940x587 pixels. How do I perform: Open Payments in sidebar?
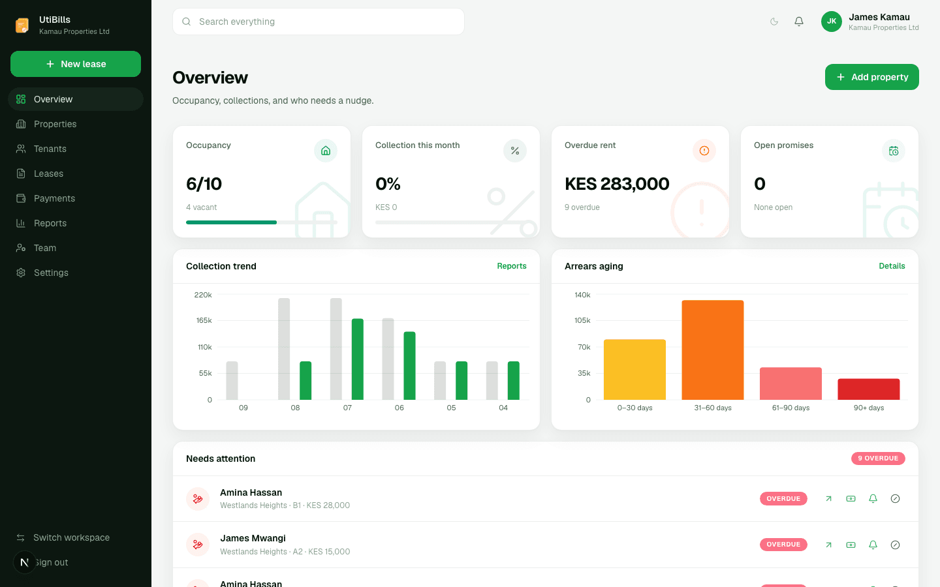[x=76, y=198]
